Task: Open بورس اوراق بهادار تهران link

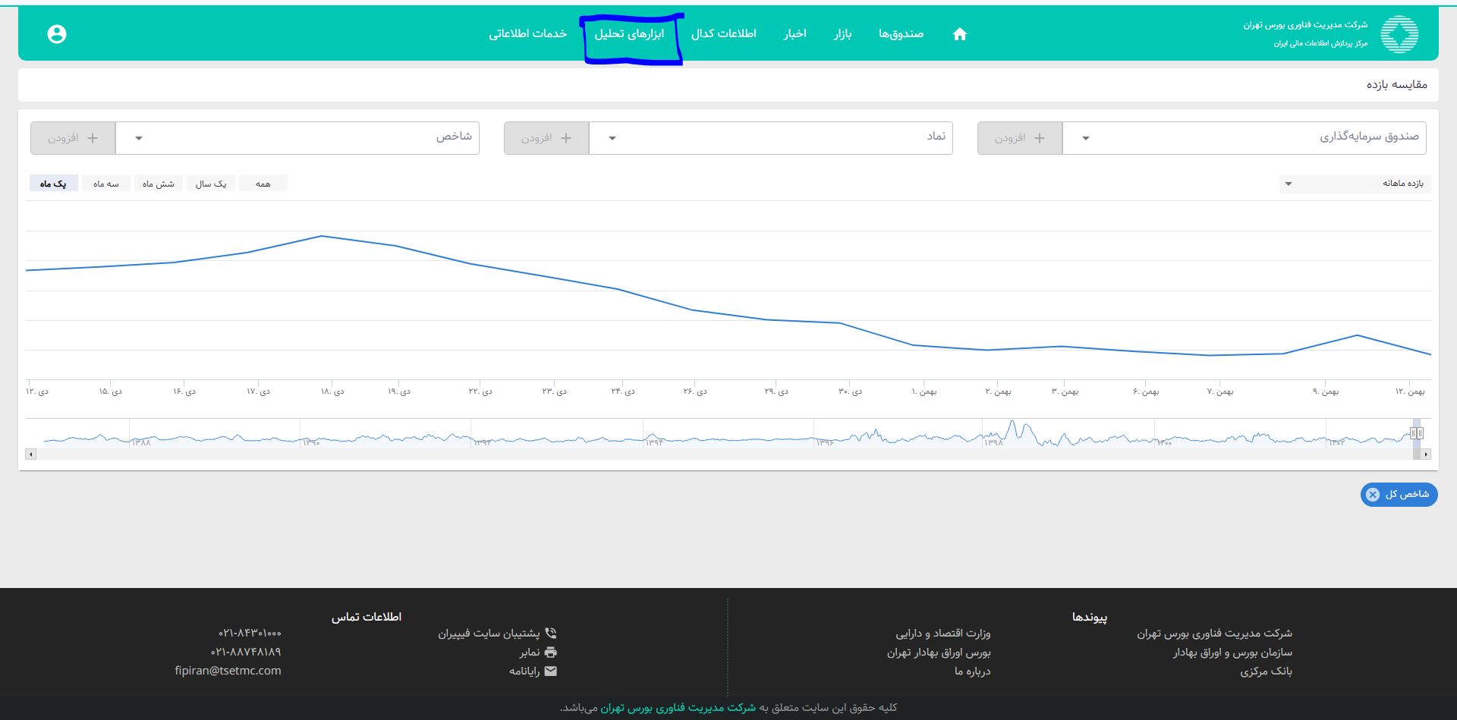Action: [x=939, y=652]
